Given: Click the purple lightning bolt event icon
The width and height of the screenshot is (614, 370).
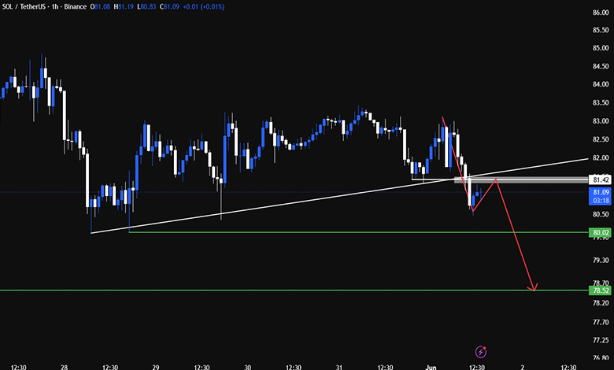Looking at the screenshot, I should 480,352.
